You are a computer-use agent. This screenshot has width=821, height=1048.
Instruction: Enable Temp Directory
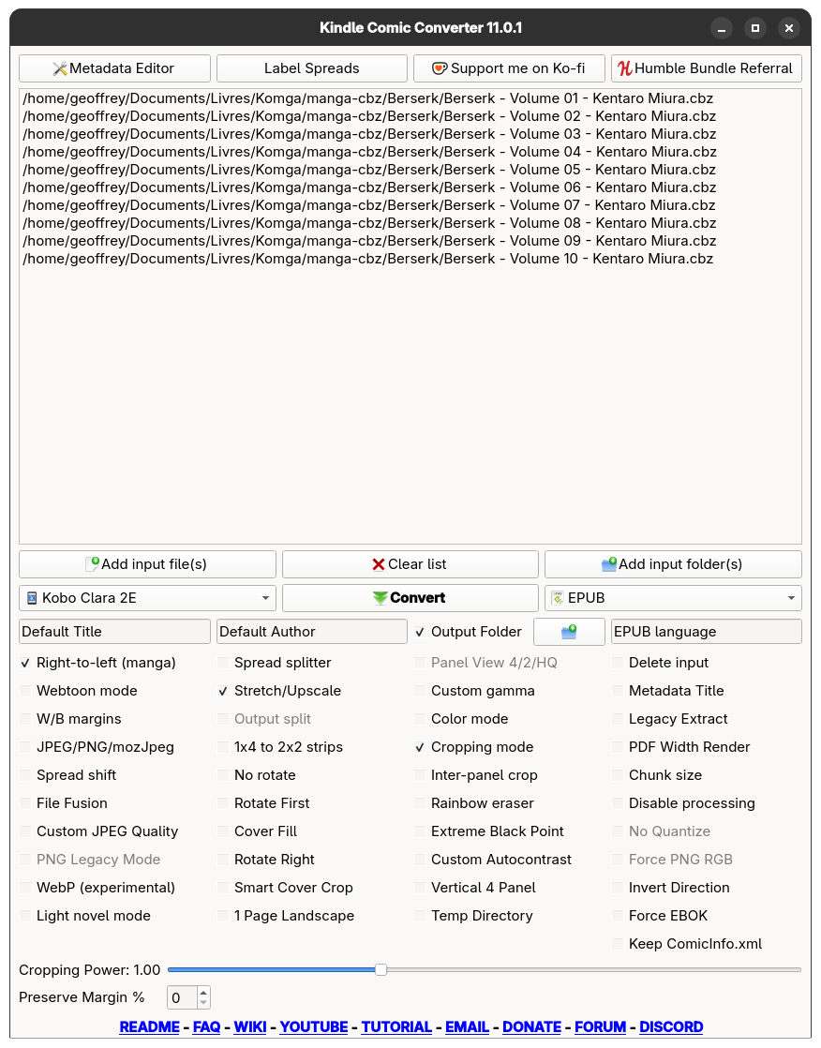tap(420, 915)
